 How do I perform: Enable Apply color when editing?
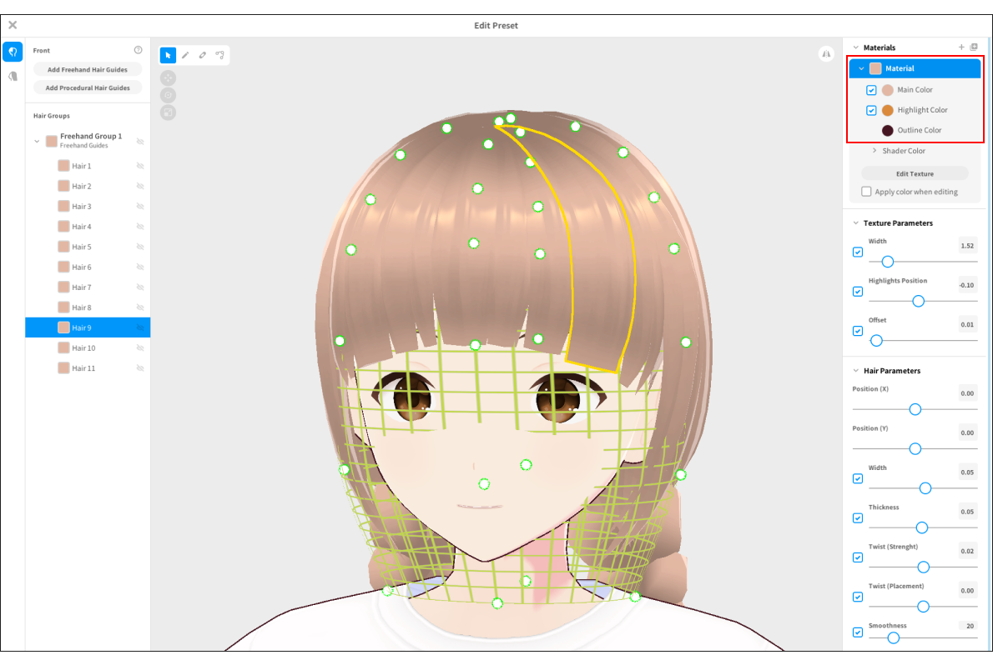(x=866, y=191)
